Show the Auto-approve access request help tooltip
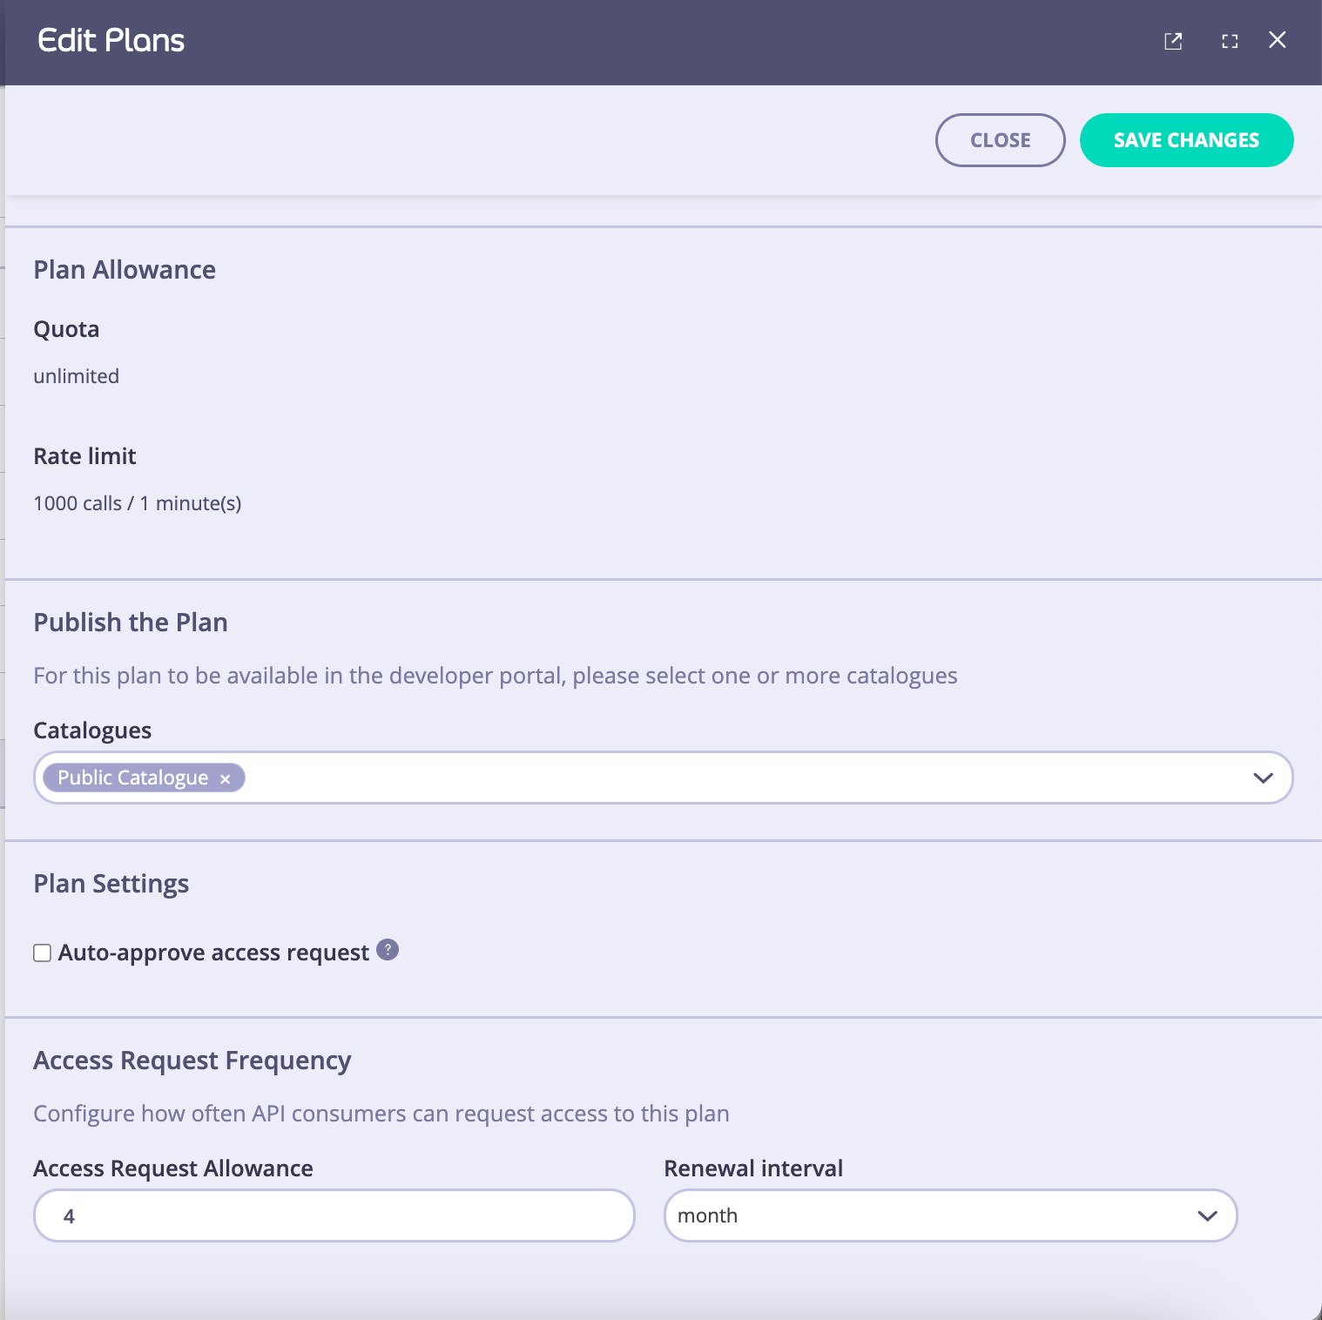1322x1320 pixels. (x=388, y=949)
